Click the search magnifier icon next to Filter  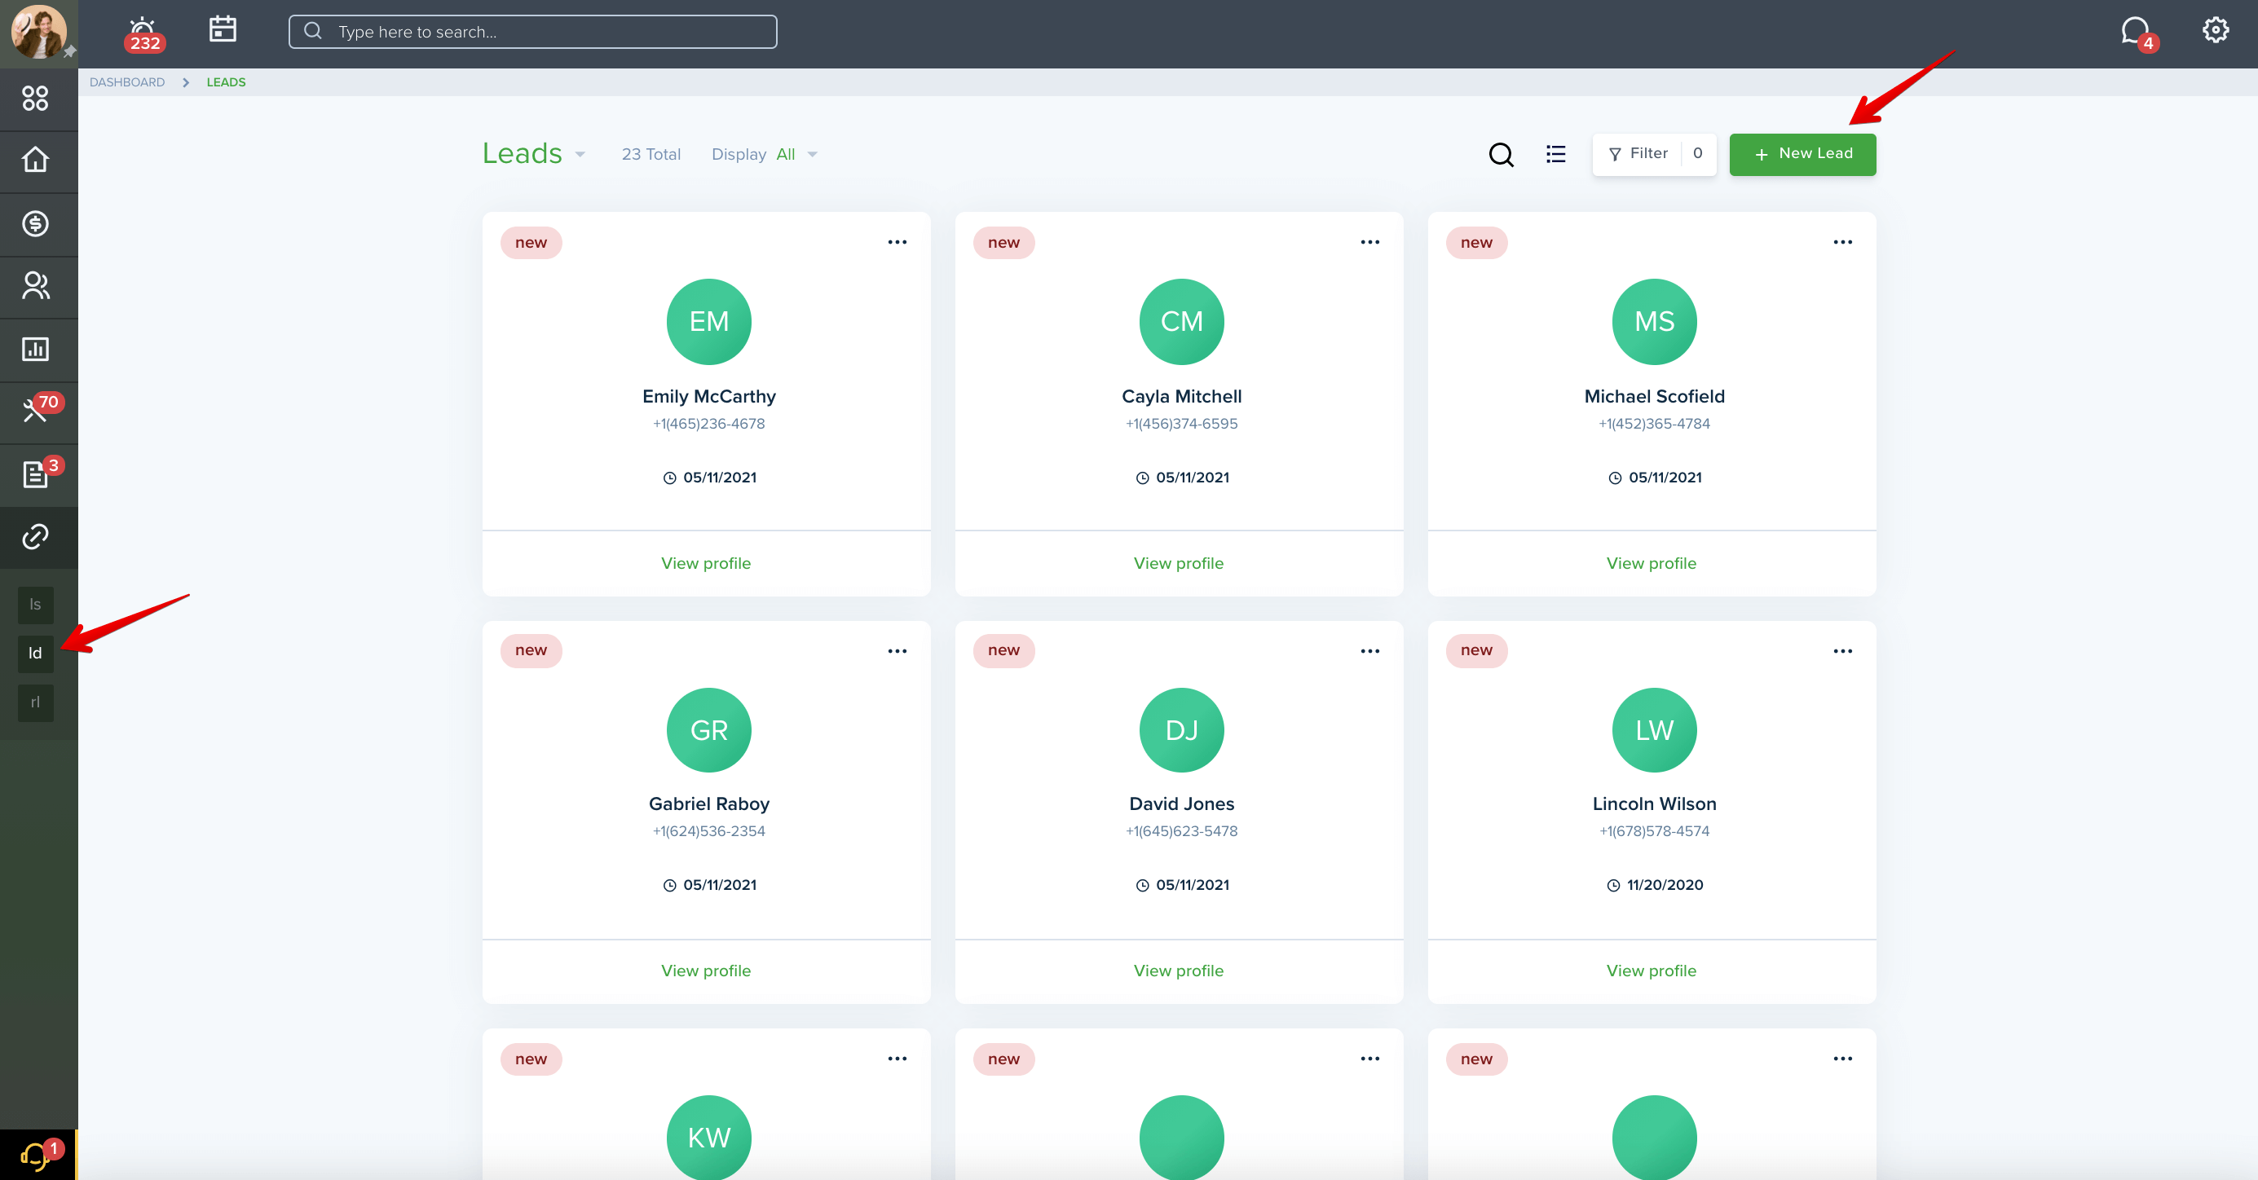[x=1501, y=154]
